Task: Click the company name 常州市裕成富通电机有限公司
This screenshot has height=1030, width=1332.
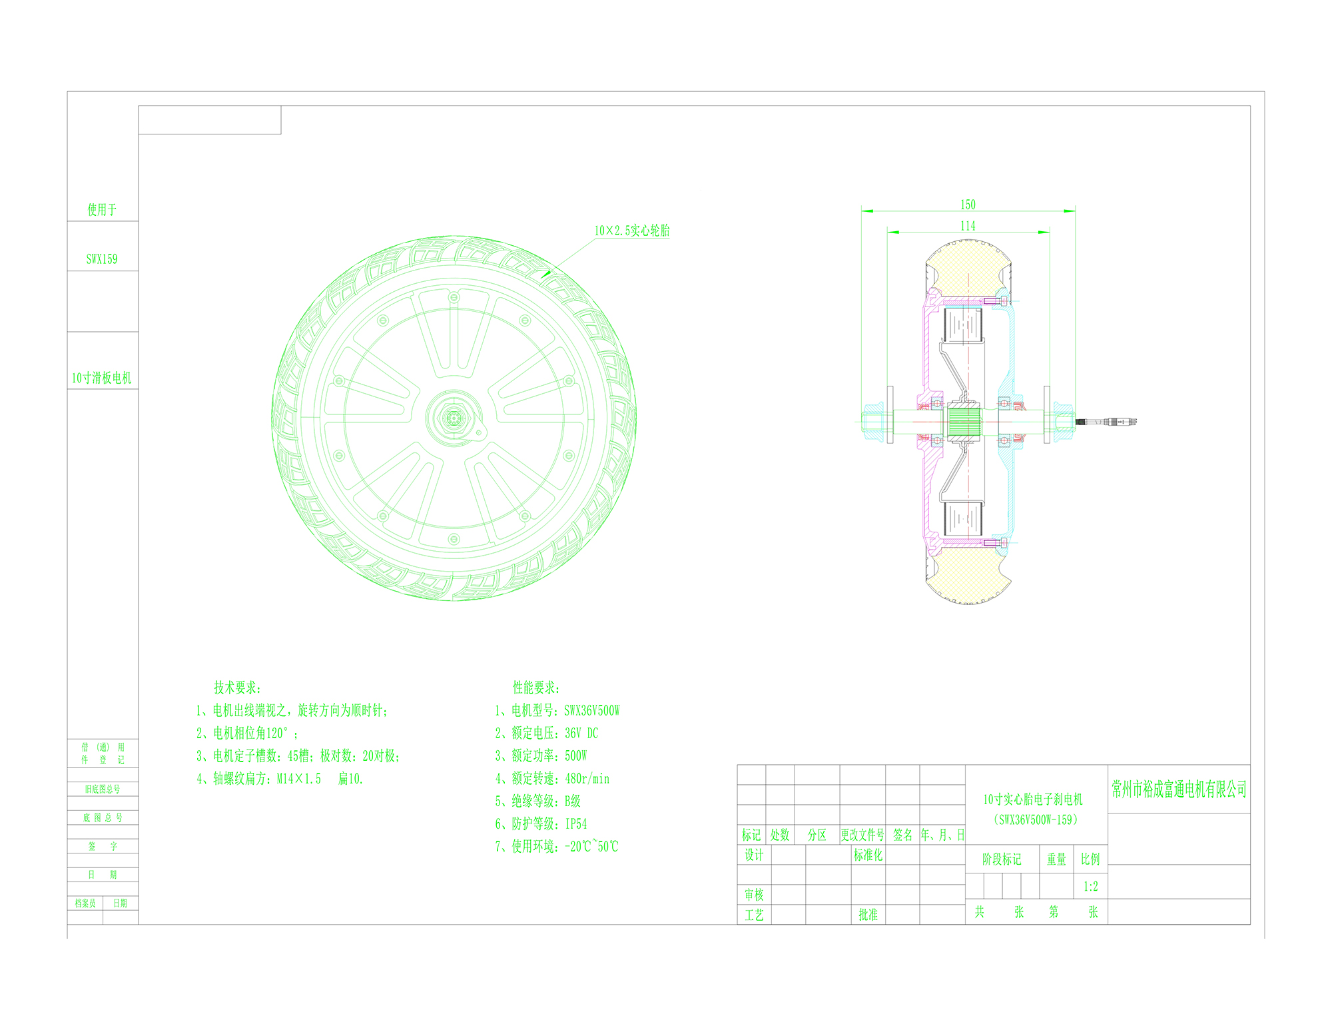Action: pos(1179,789)
